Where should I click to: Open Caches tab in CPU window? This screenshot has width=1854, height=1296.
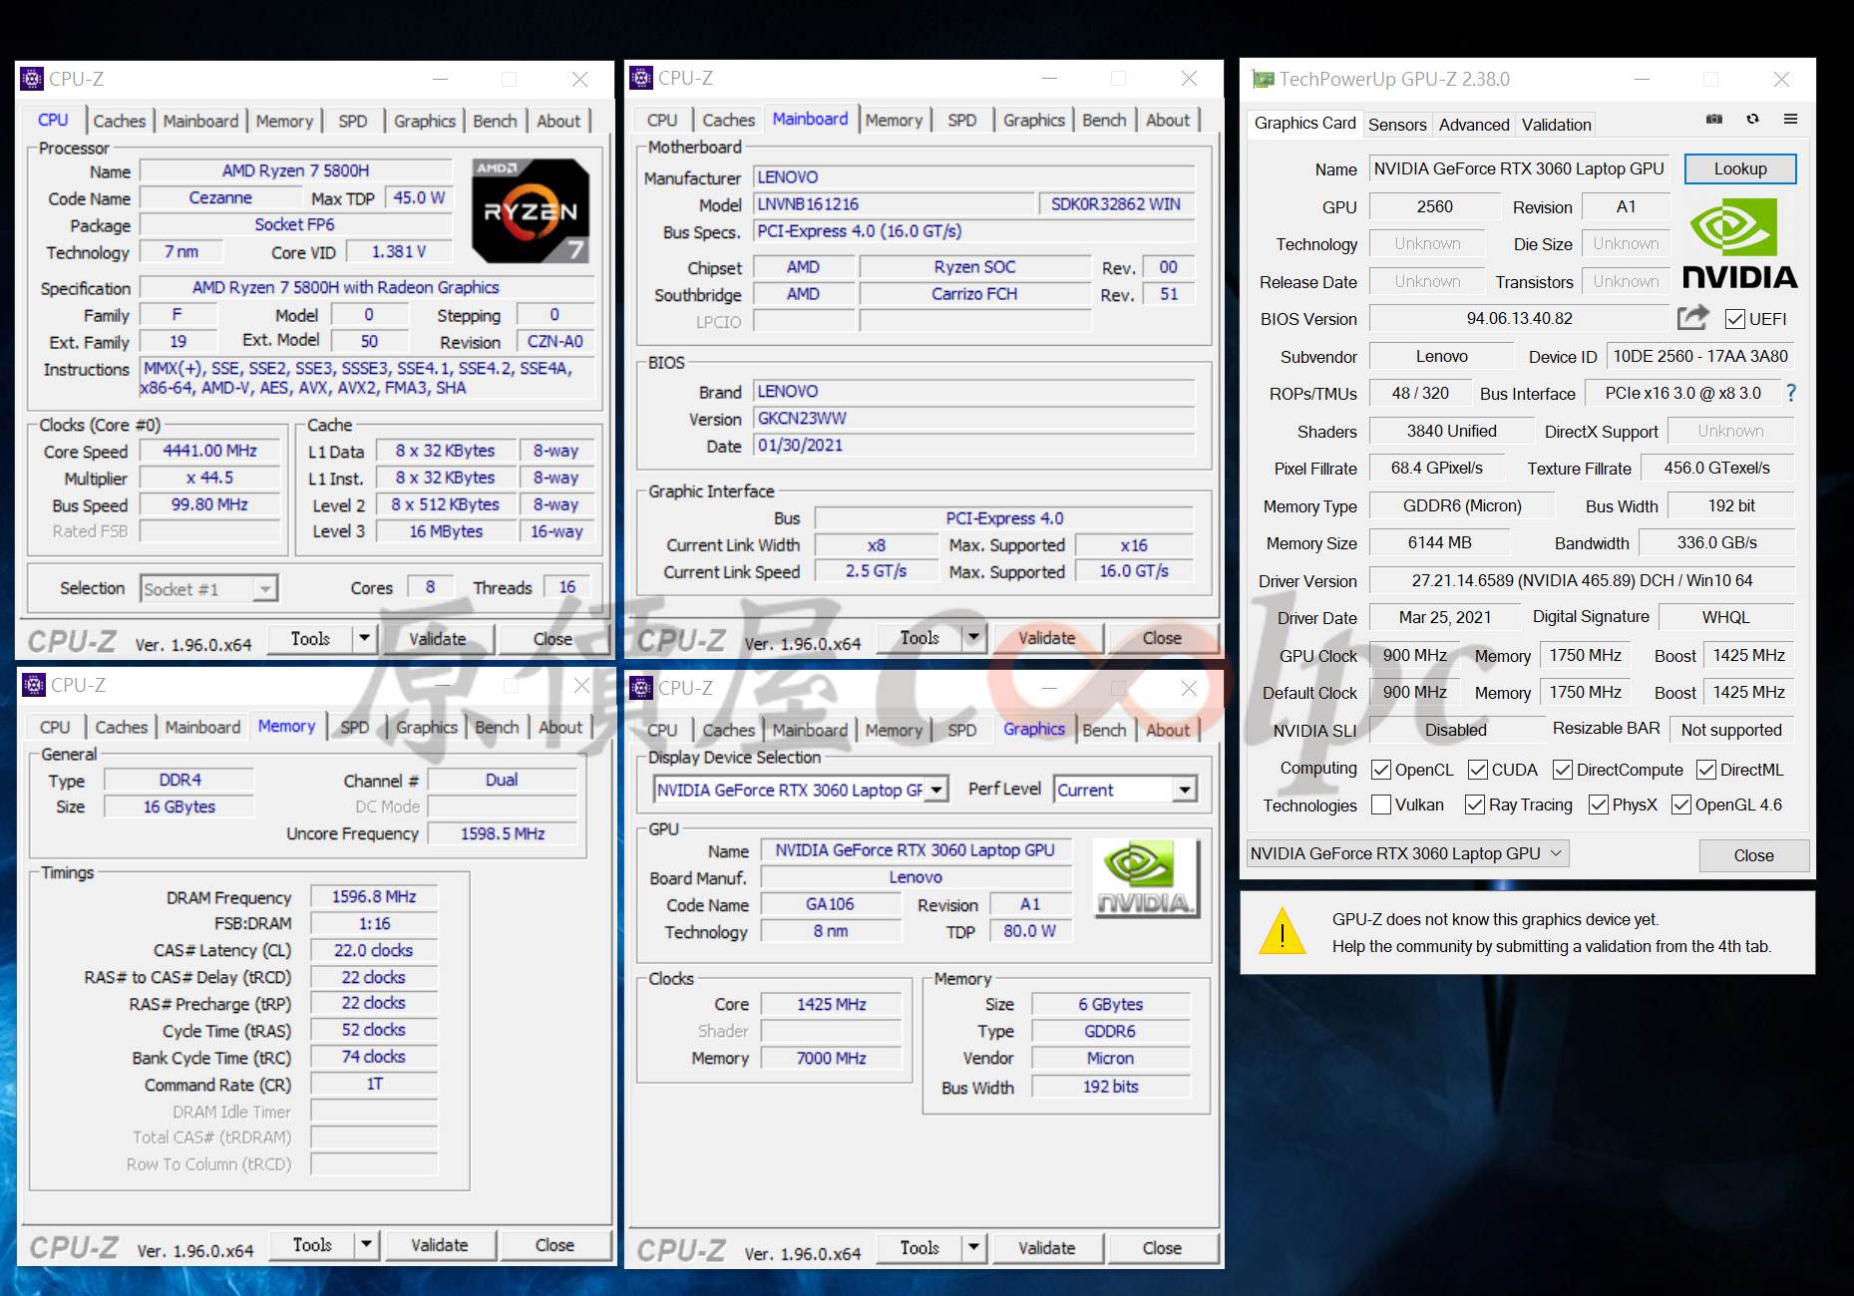120,121
